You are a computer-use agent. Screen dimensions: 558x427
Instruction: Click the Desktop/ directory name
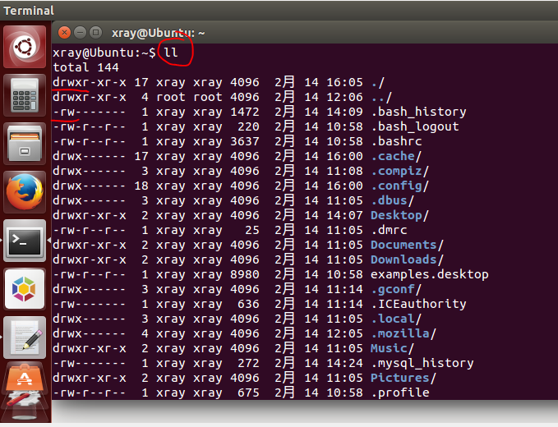pyautogui.click(x=399, y=215)
